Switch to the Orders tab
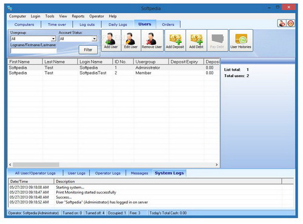Viewport: 303px width, 224px height. pos(168,25)
